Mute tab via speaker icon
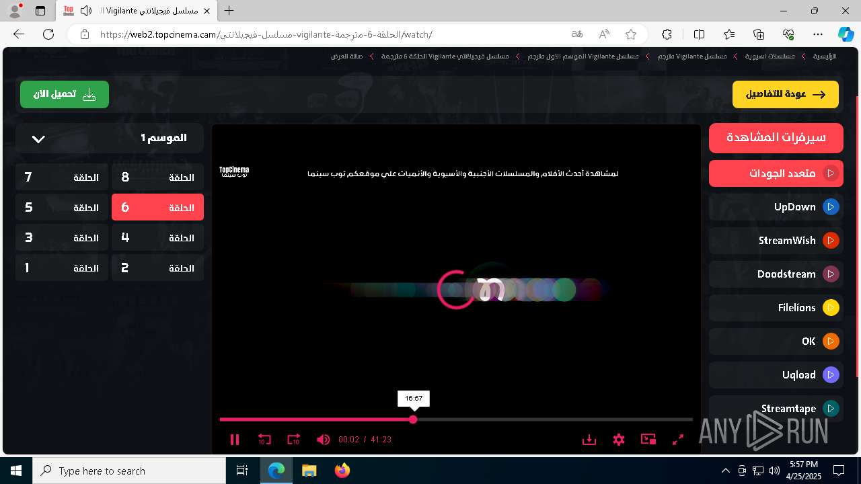The image size is (861, 484). (85, 11)
